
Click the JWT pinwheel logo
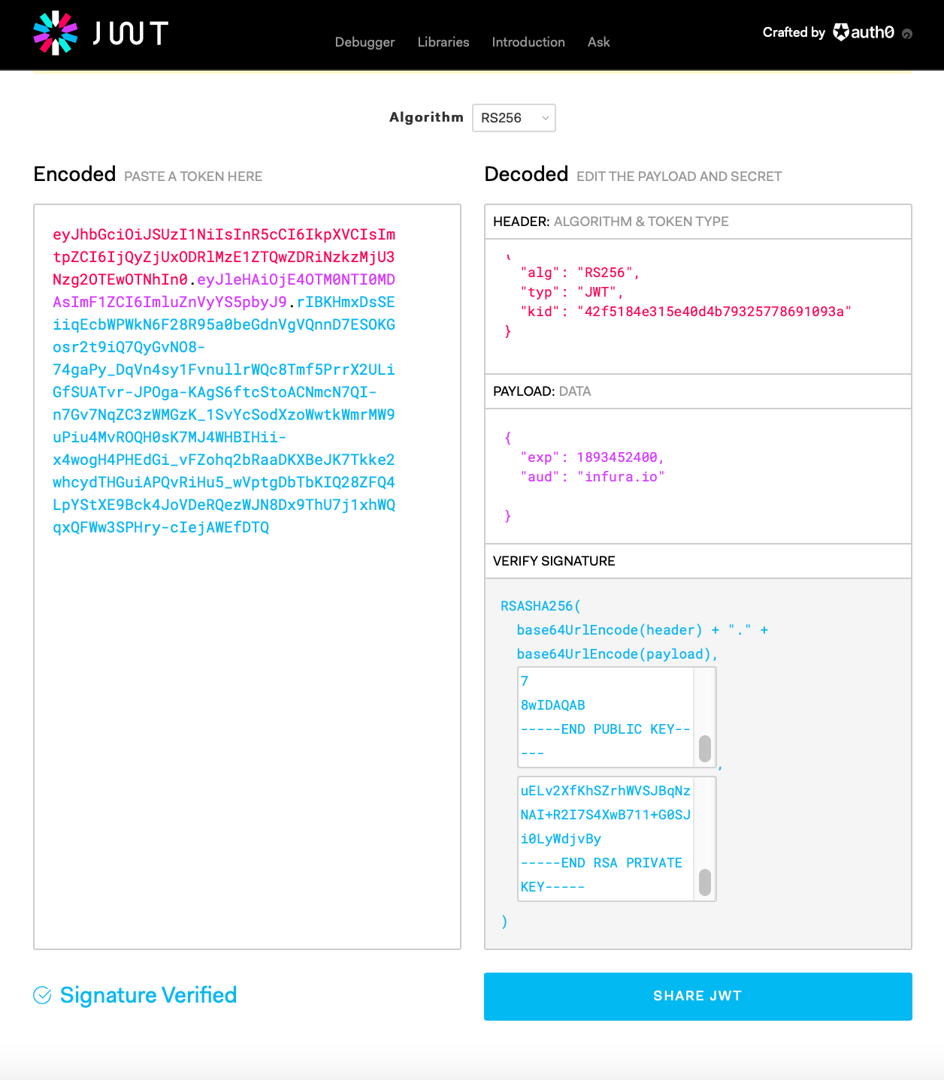click(56, 33)
